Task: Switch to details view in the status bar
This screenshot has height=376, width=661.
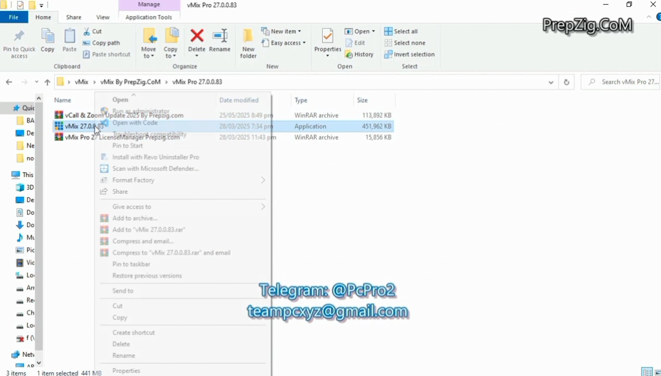Action: click(647, 372)
